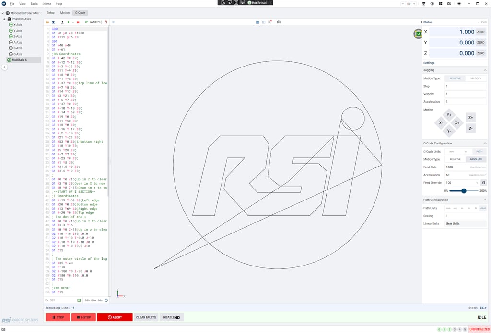
Task: Click the red STOP button
Action: (x=58, y=317)
